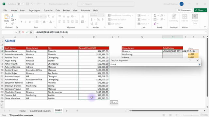Click inside the Search box
The height and width of the screenshot is (117, 209).
[106, 4]
